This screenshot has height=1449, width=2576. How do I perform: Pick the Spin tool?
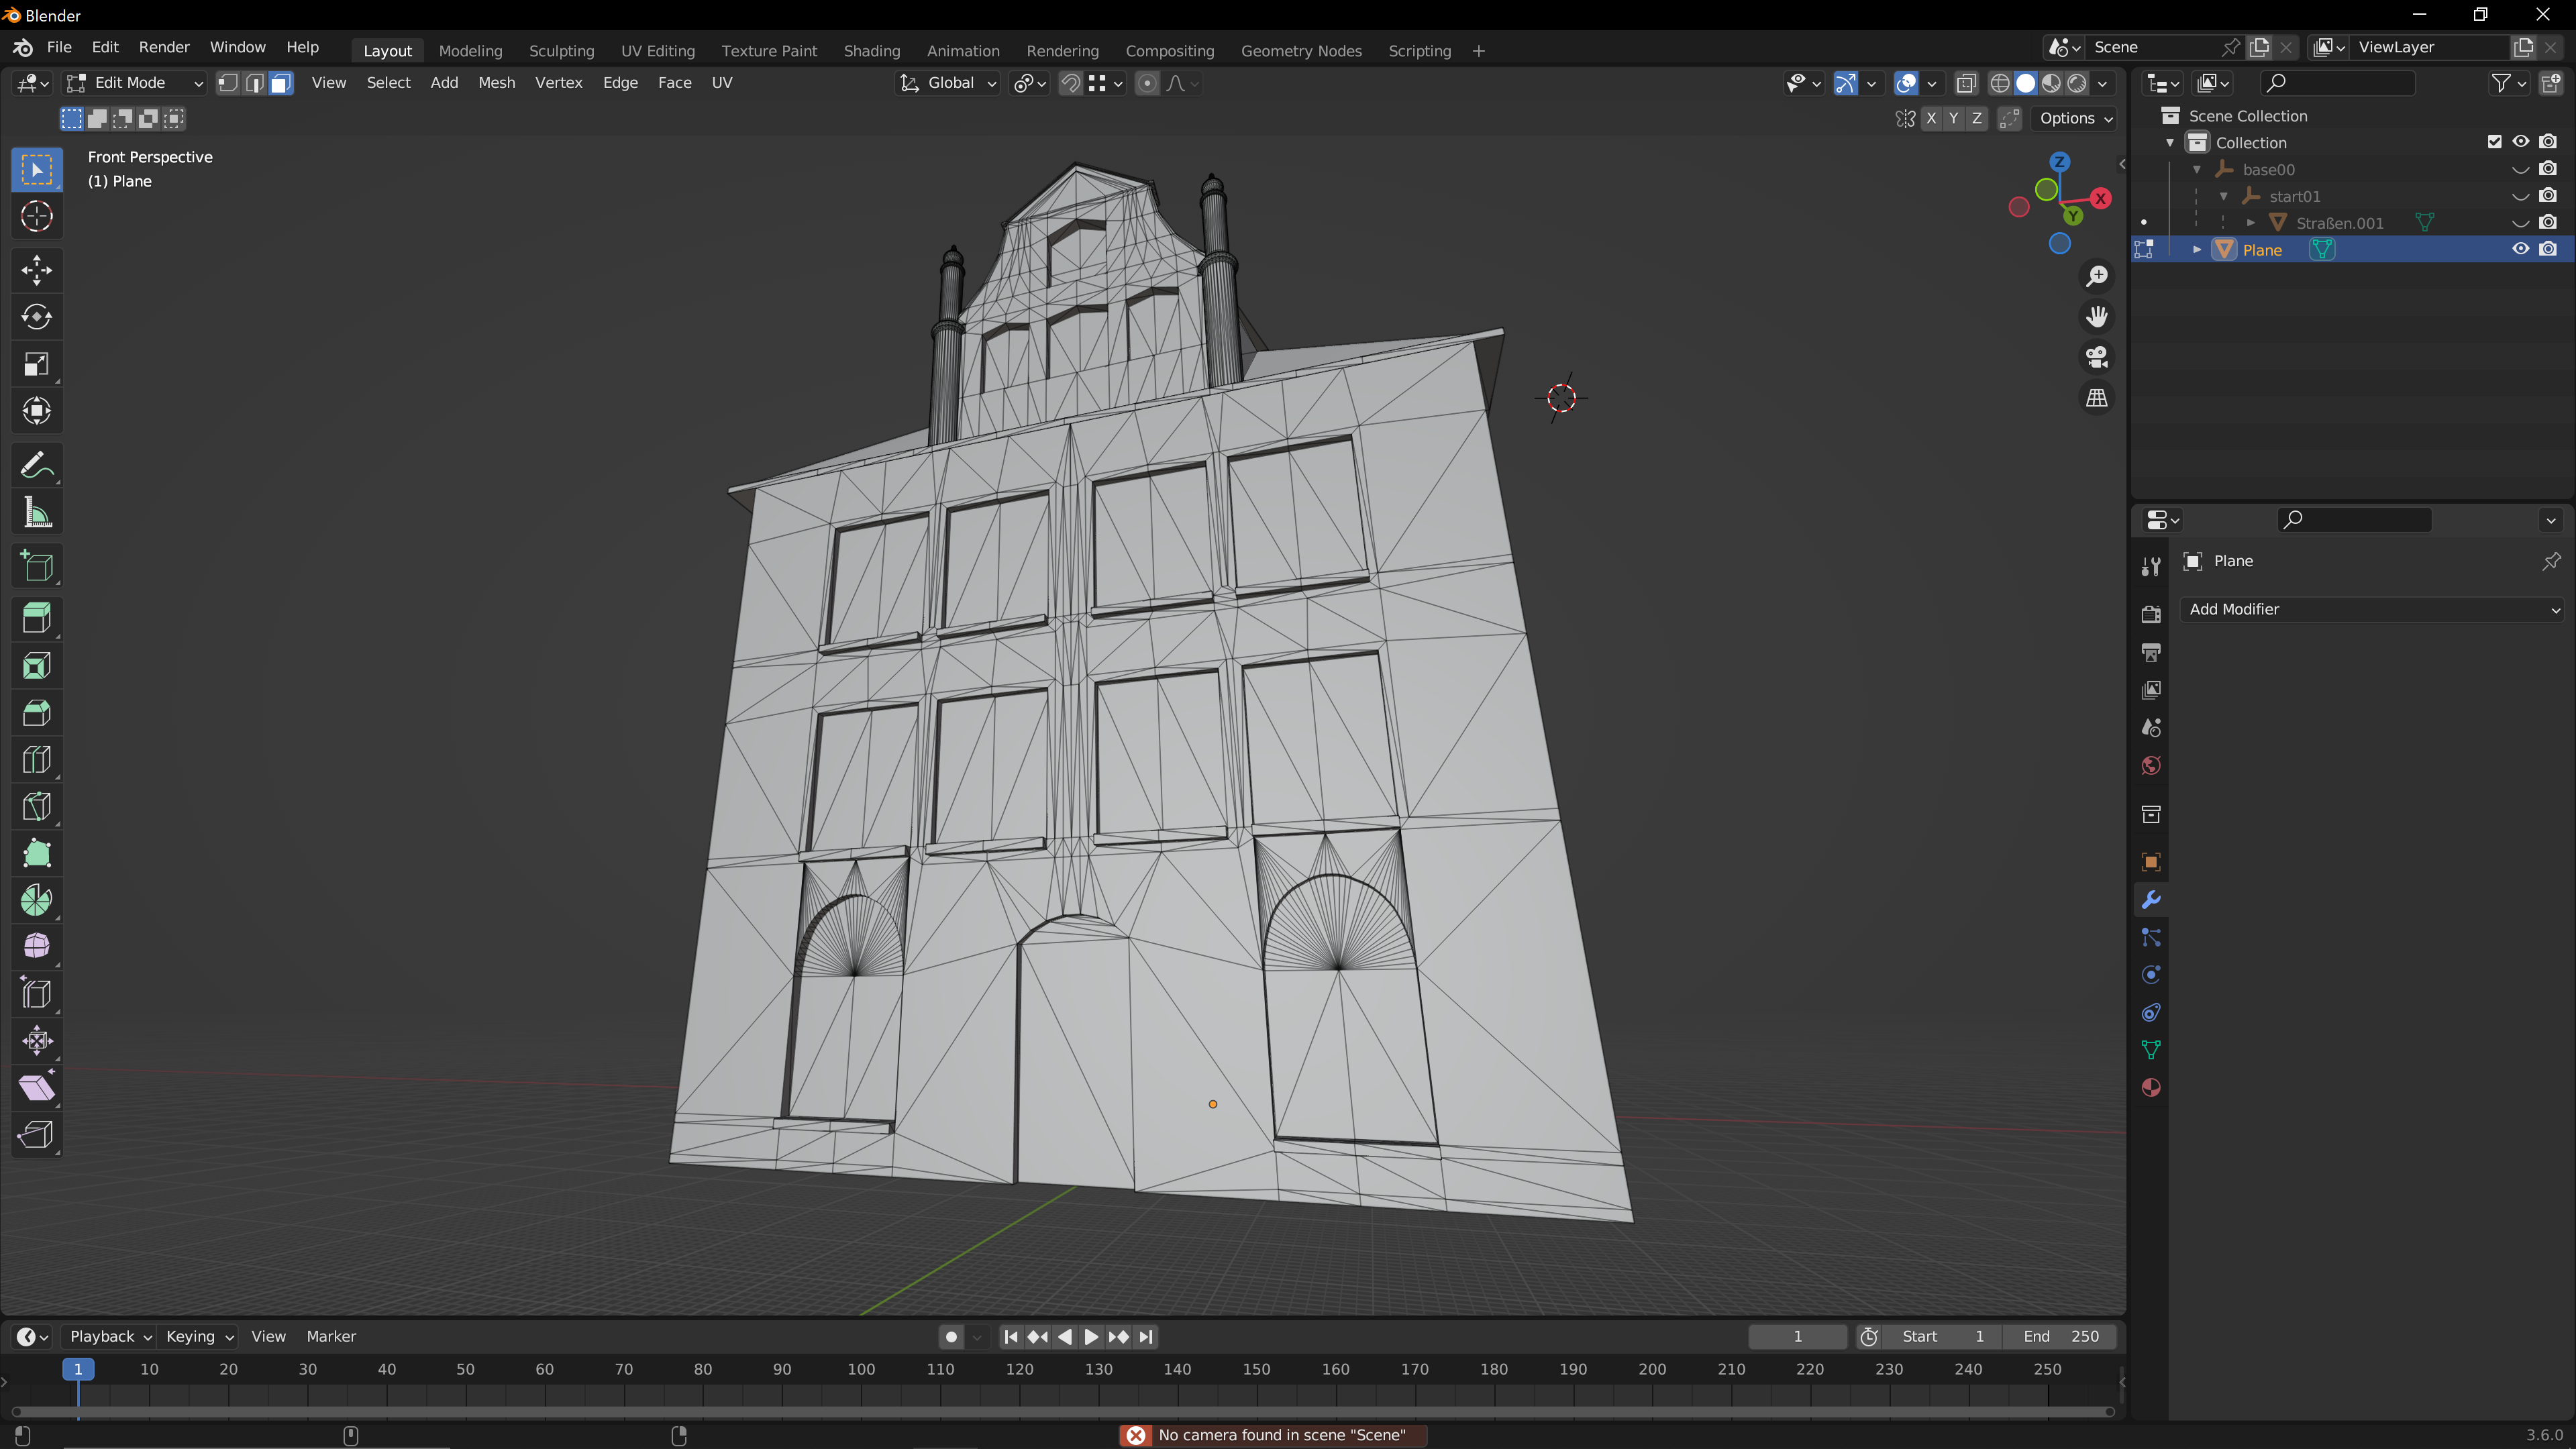[37, 900]
